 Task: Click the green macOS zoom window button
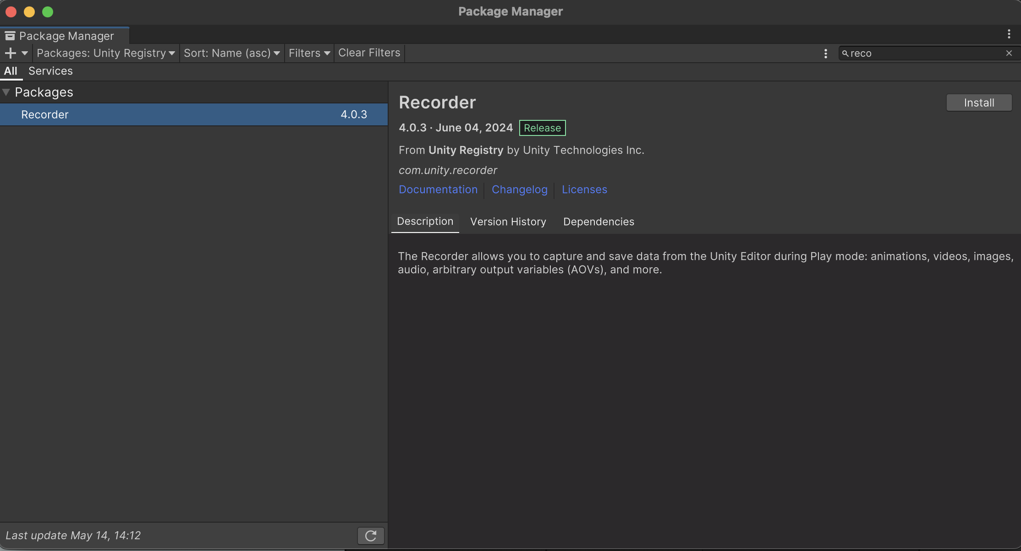[48, 12]
